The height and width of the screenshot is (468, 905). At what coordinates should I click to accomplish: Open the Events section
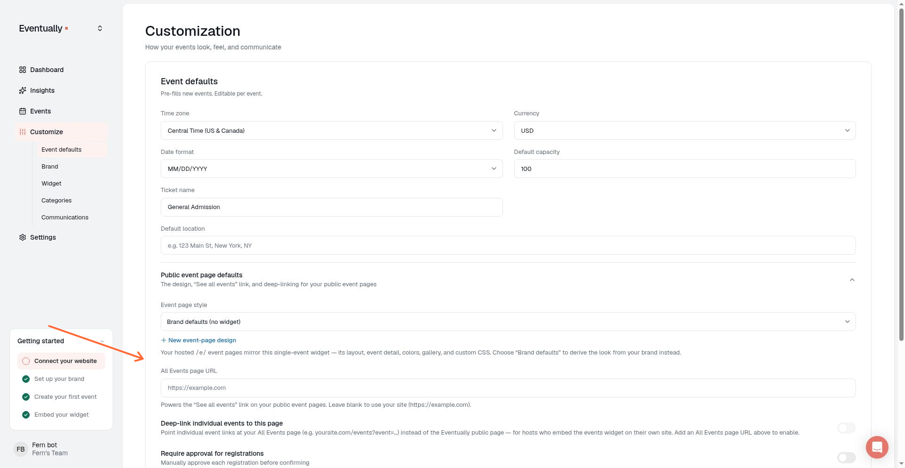click(x=61, y=111)
